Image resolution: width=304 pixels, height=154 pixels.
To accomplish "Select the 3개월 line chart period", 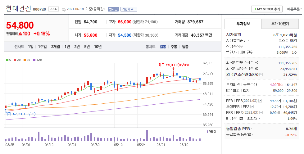I will click(56, 47).
